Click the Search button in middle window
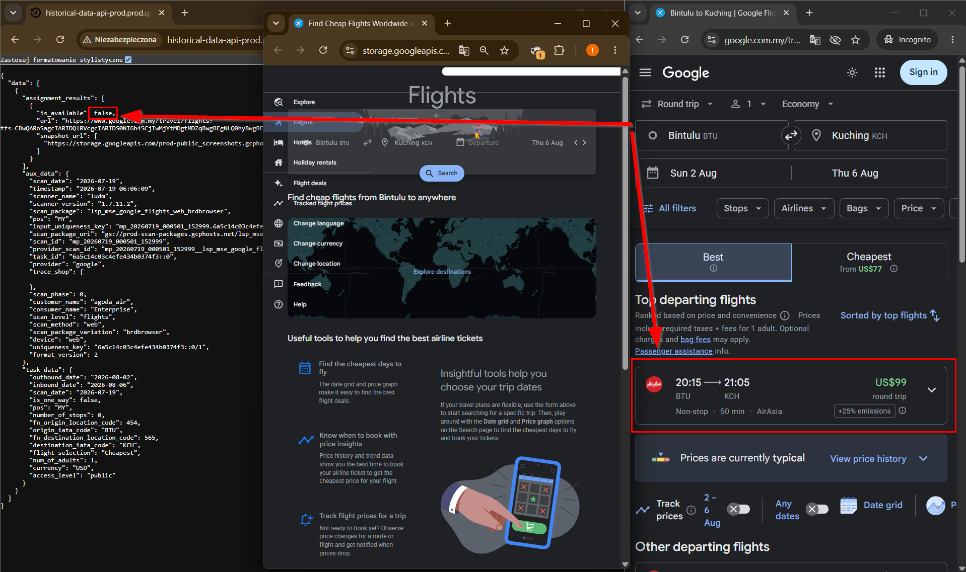The height and width of the screenshot is (572, 966). click(x=442, y=173)
